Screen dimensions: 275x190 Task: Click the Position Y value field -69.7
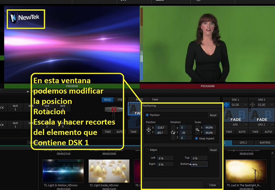pyautogui.click(x=161, y=132)
